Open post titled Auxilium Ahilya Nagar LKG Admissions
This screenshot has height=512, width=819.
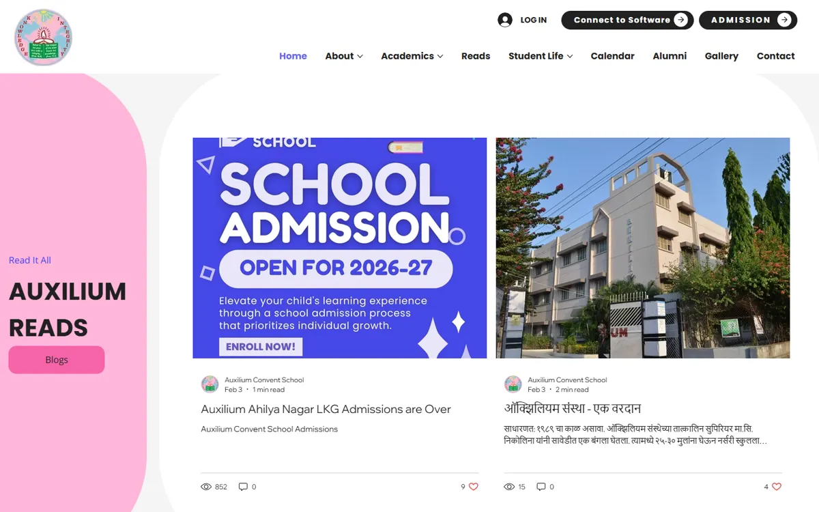point(326,409)
